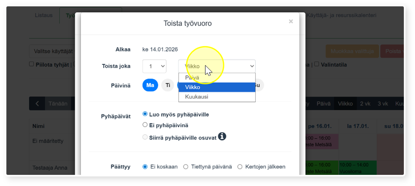Screen dimensions: 415x186
Task: Click the Testaaja Anna row name
Action: (x=50, y=168)
